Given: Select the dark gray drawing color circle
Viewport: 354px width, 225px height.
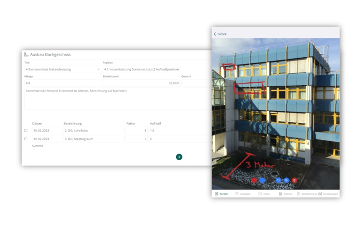Looking at the screenshot, I should tap(270, 180).
